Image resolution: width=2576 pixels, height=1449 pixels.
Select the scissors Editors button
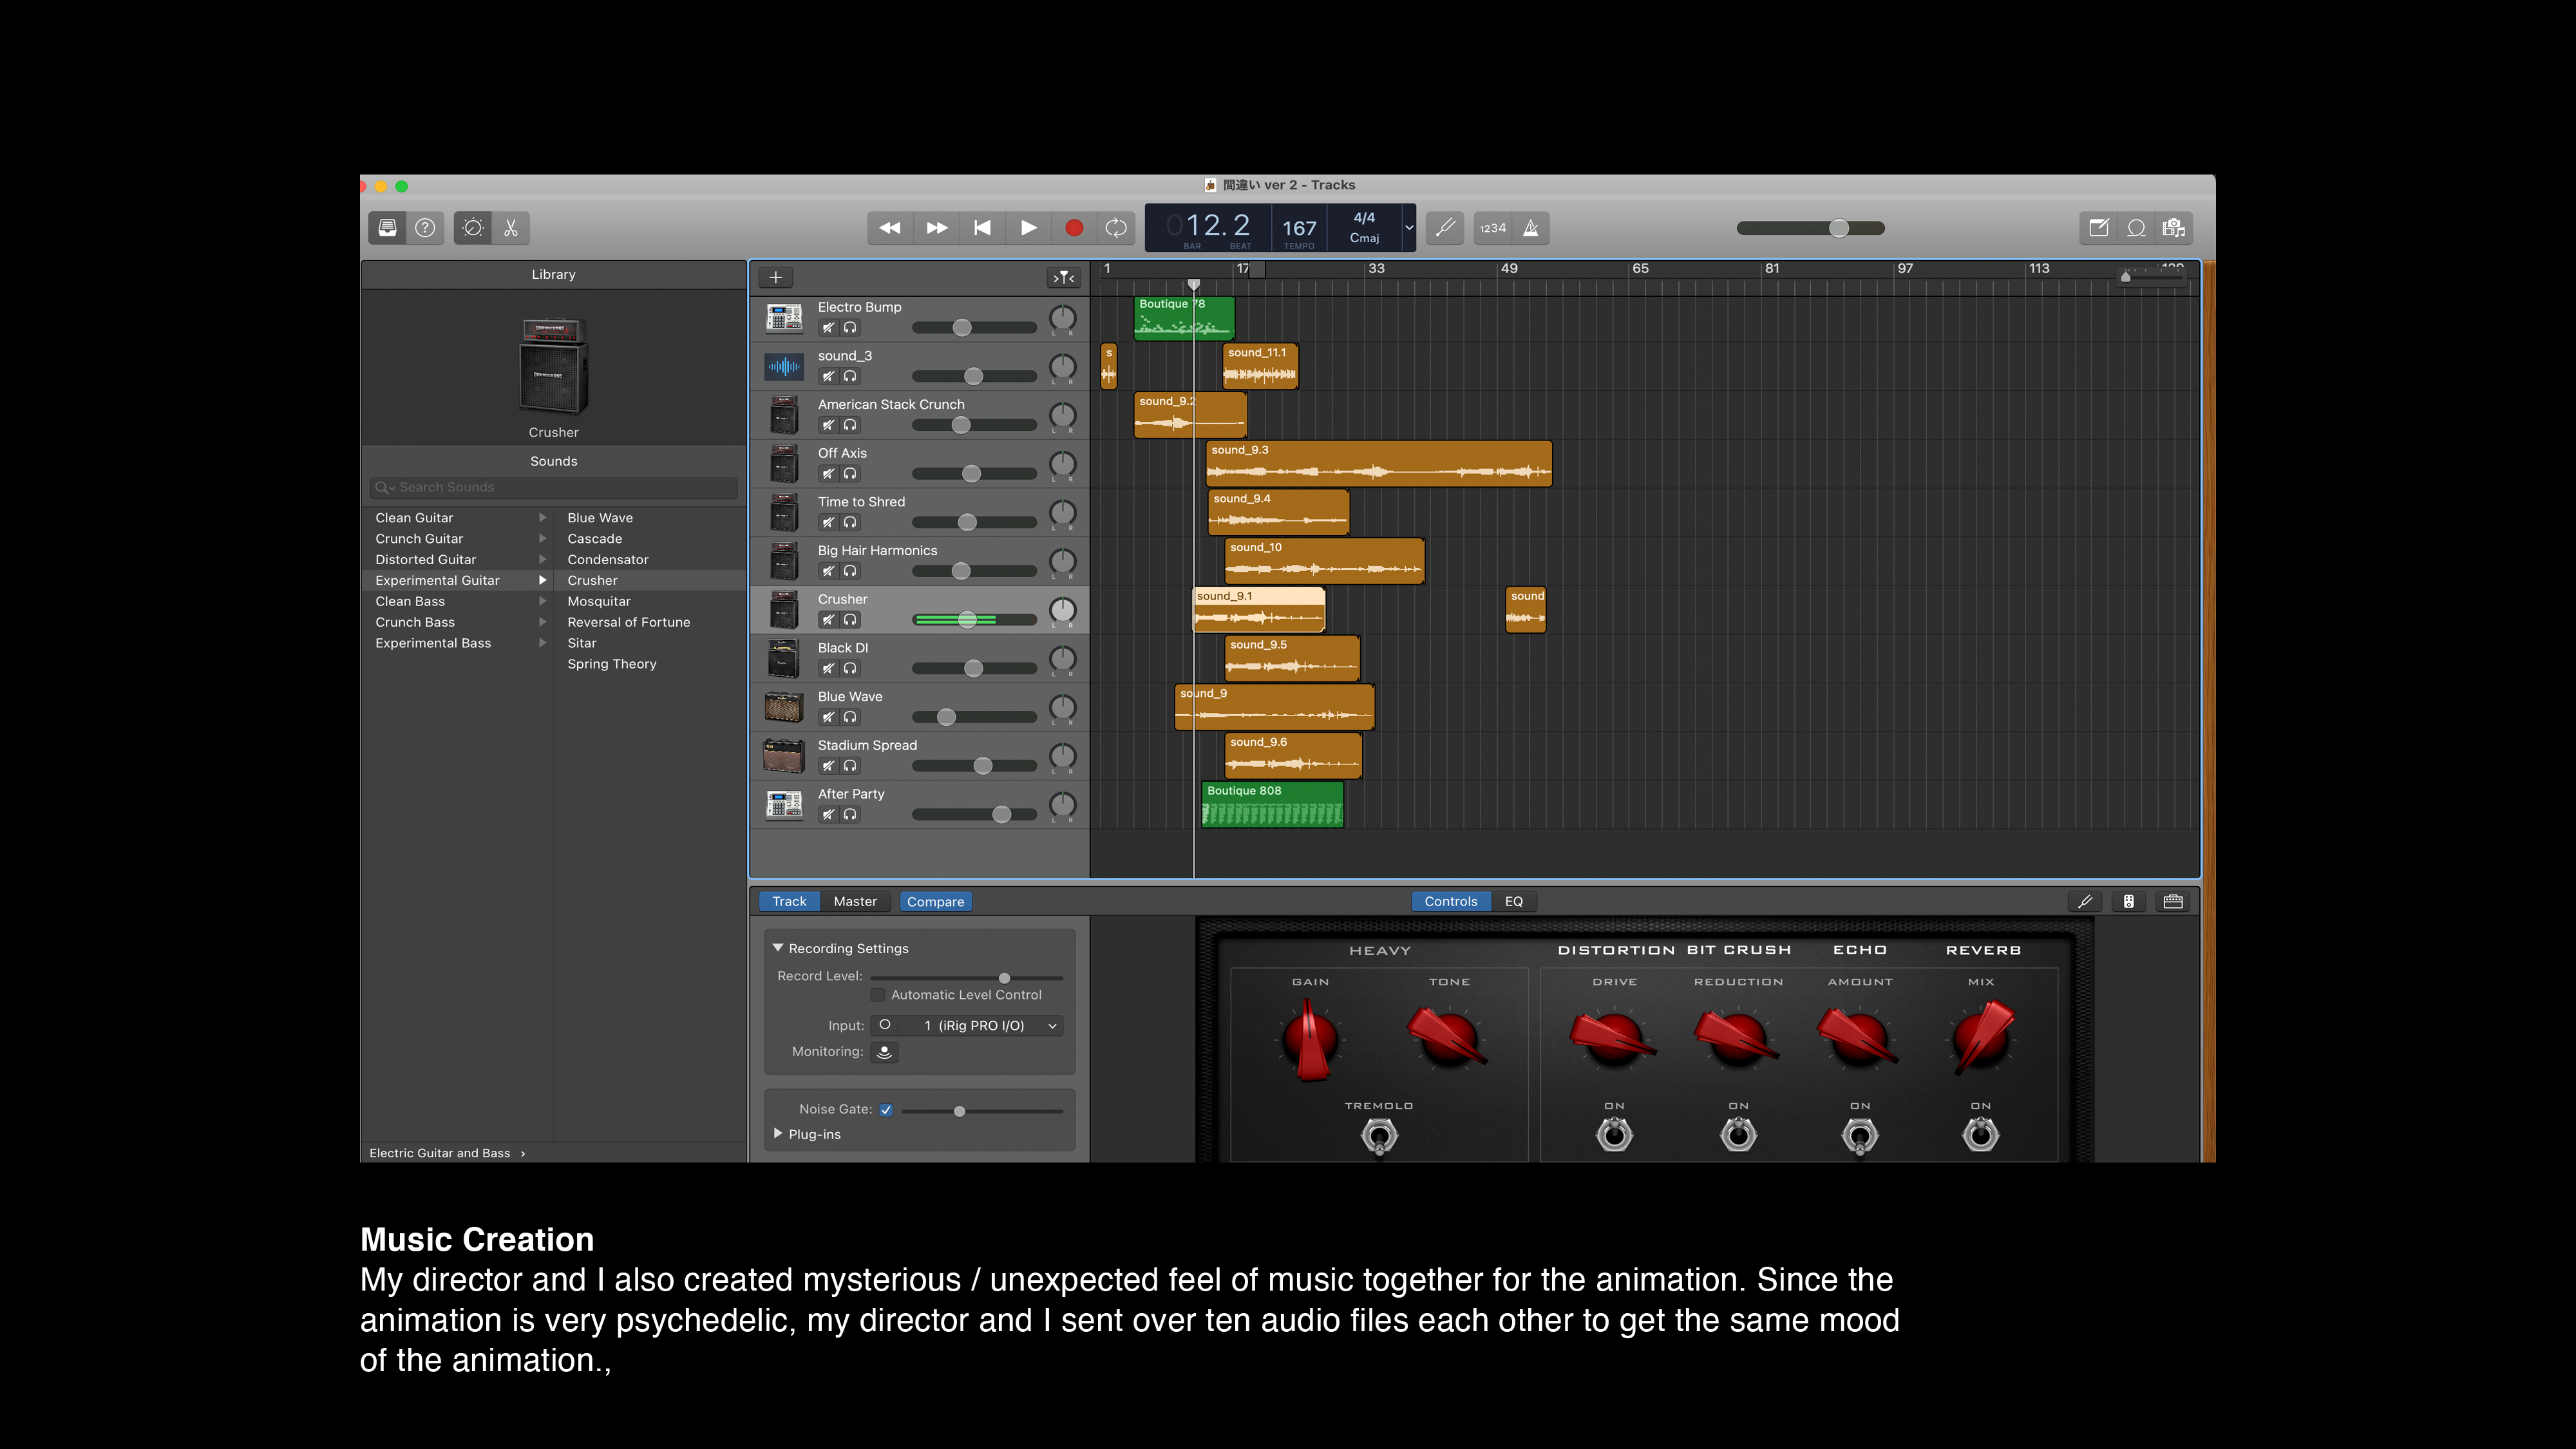[x=511, y=228]
